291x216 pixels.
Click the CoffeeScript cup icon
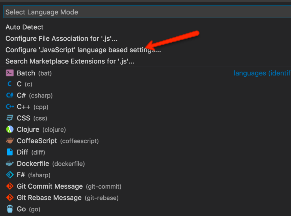coord(10,141)
